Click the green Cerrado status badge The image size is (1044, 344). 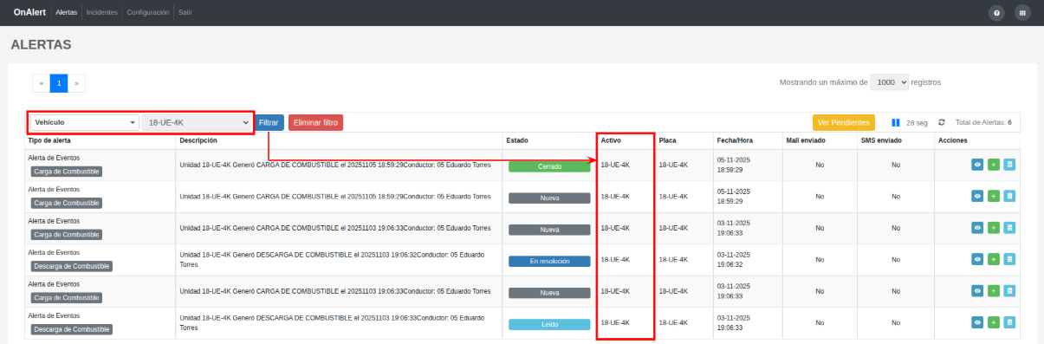549,166
